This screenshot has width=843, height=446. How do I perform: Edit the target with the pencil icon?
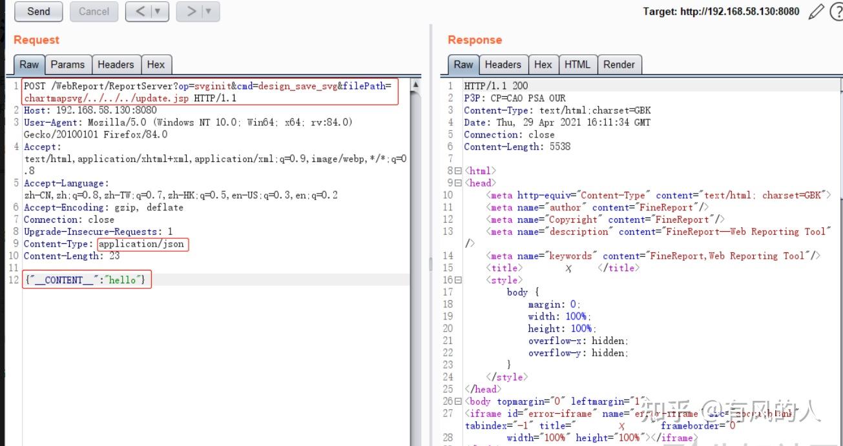pos(816,11)
